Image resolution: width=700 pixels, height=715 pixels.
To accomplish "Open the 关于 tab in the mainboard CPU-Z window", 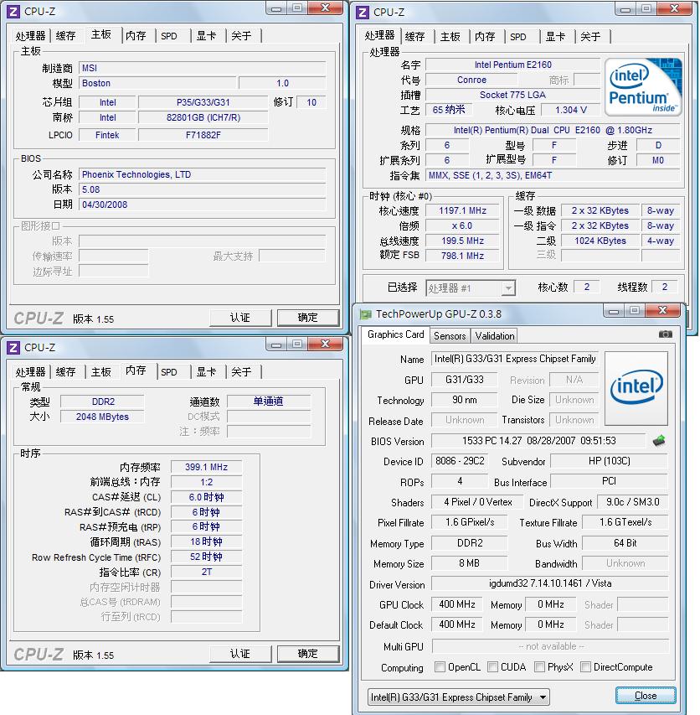I will [241, 35].
